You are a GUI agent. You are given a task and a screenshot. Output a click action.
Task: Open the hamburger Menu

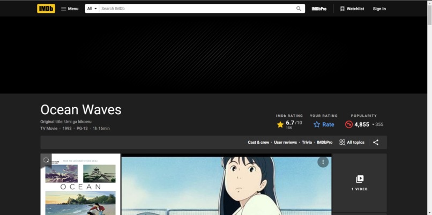[x=70, y=9]
